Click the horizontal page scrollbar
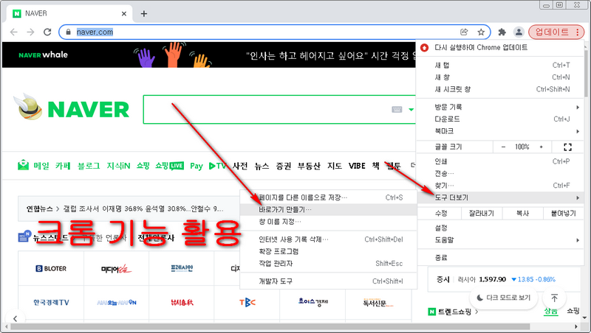 tap(270, 326)
